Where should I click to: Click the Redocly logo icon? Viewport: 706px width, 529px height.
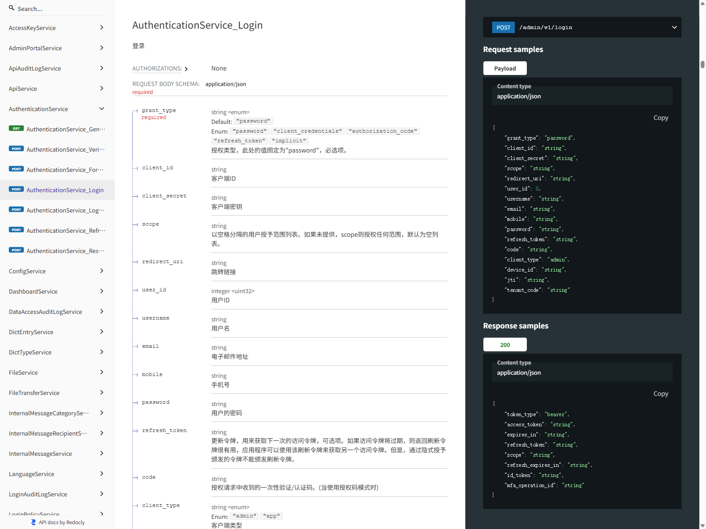click(x=34, y=522)
